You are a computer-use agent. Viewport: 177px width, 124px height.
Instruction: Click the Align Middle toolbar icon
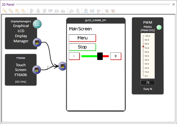pos(57,11)
